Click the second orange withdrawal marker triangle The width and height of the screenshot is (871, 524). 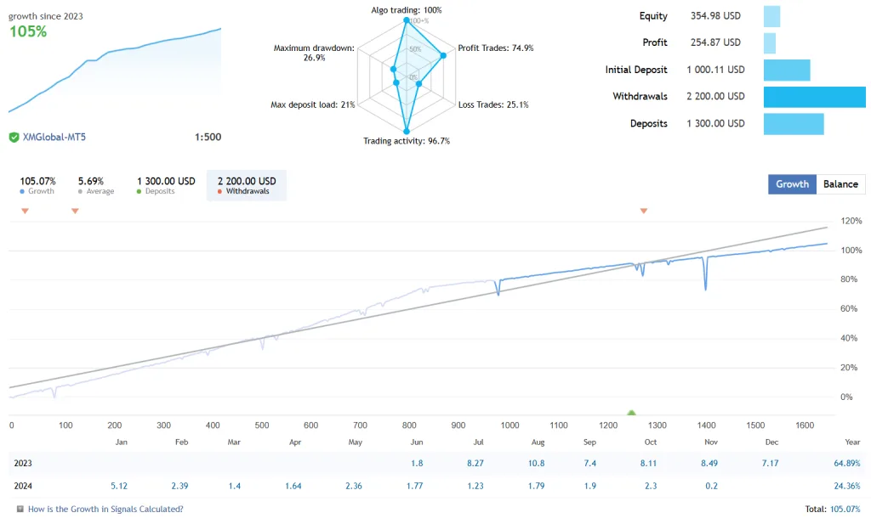pos(75,211)
